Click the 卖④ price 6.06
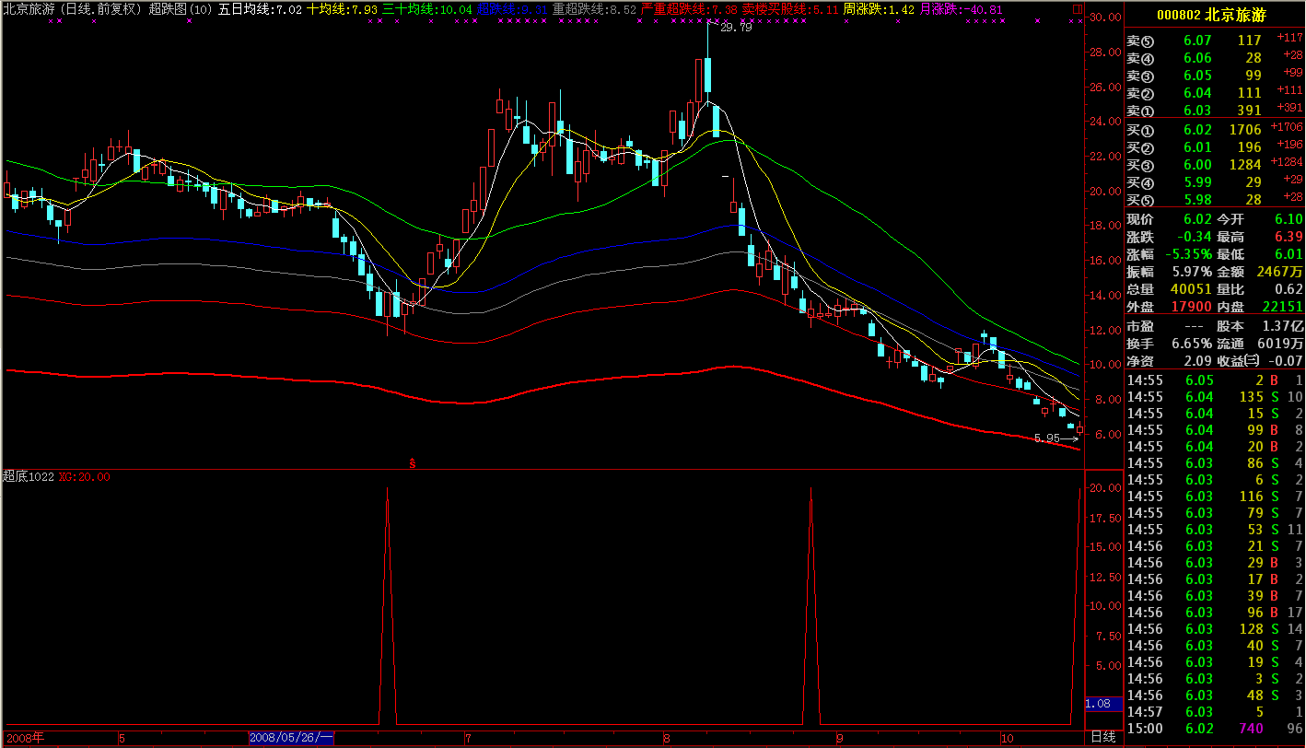The width and height of the screenshot is (1306, 748). 1197,58
